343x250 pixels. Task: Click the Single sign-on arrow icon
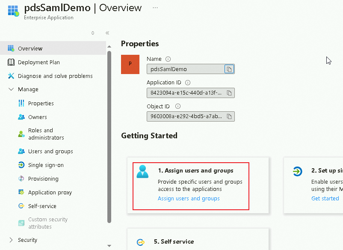coord(21,165)
